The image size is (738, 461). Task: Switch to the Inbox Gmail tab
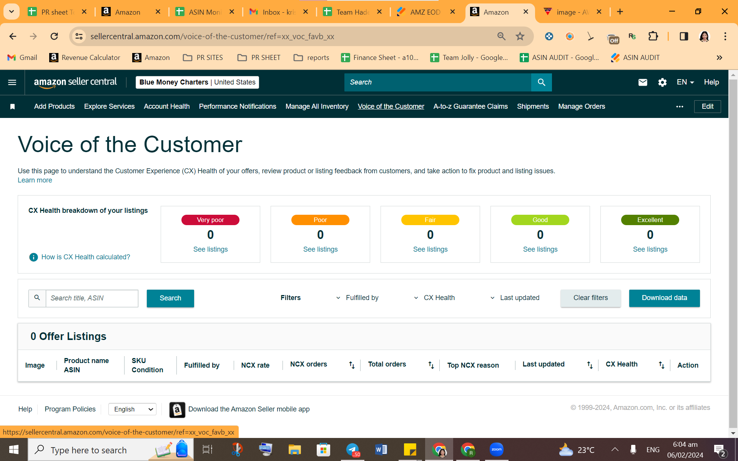click(x=279, y=12)
